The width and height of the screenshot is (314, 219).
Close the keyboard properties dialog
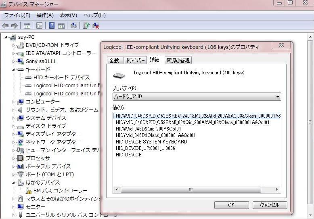281,45
